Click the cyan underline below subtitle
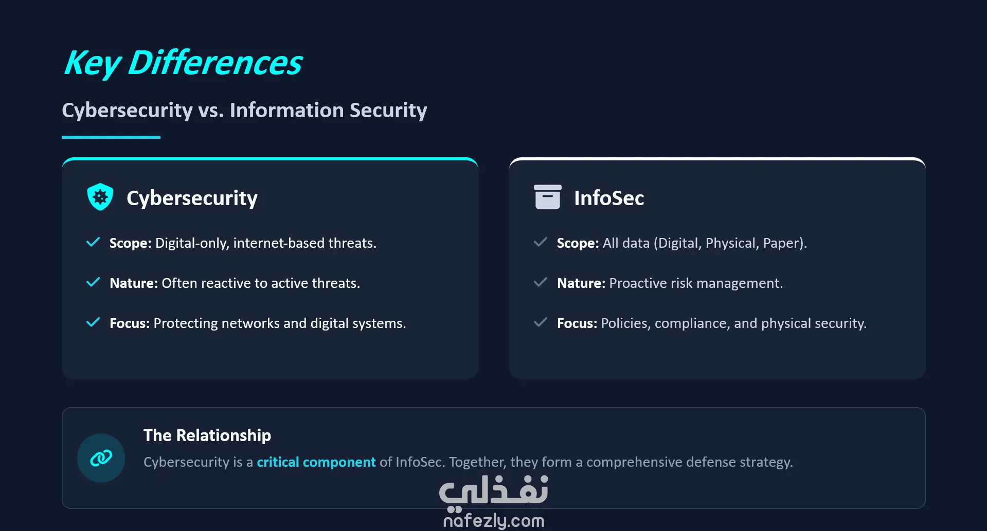Image resolution: width=987 pixels, height=531 pixels. click(x=111, y=137)
